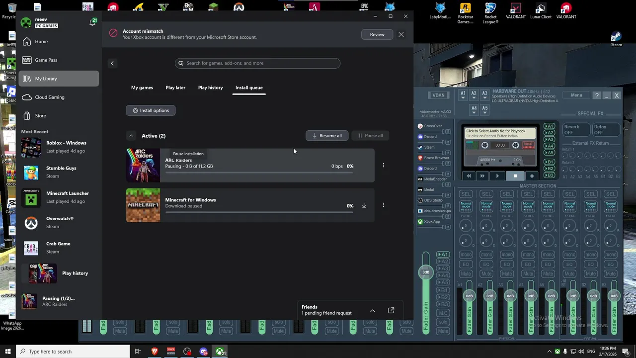Click Review account mismatch button
This screenshot has width=636, height=358.
(377, 34)
